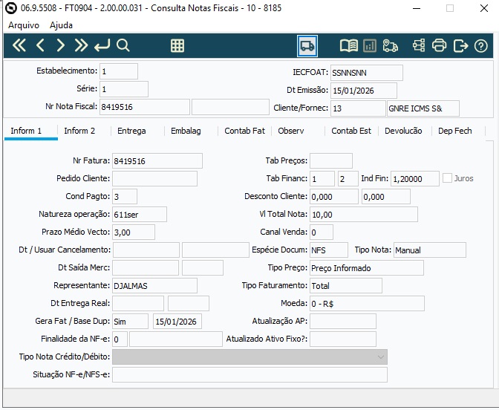The image size is (499, 410).
Task: Click the bar chart toolbar icon
Action: (x=370, y=46)
